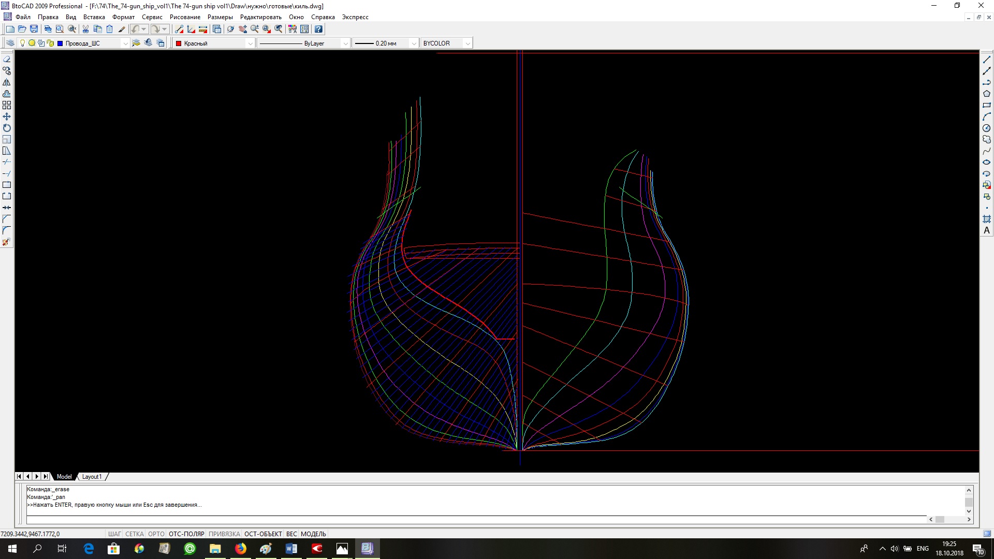Open the Рисование menu
Image resolution: width=994 pixels, height=559 pixels.
click(x=185, y=17)
